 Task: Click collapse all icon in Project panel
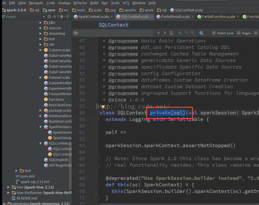point(54,17)
